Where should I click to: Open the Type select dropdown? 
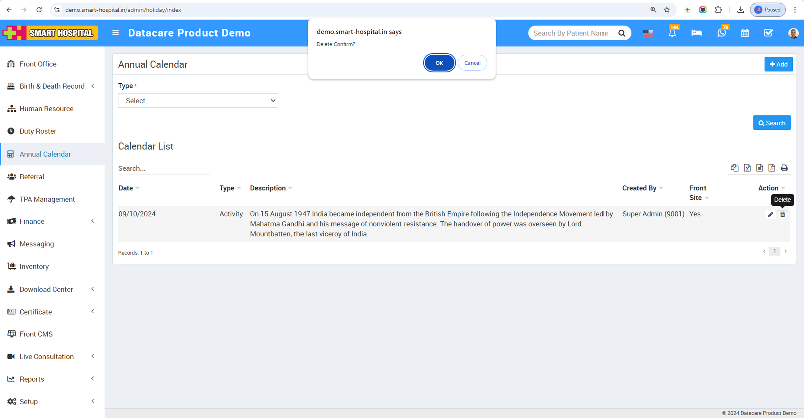click(x=198, y=101)
